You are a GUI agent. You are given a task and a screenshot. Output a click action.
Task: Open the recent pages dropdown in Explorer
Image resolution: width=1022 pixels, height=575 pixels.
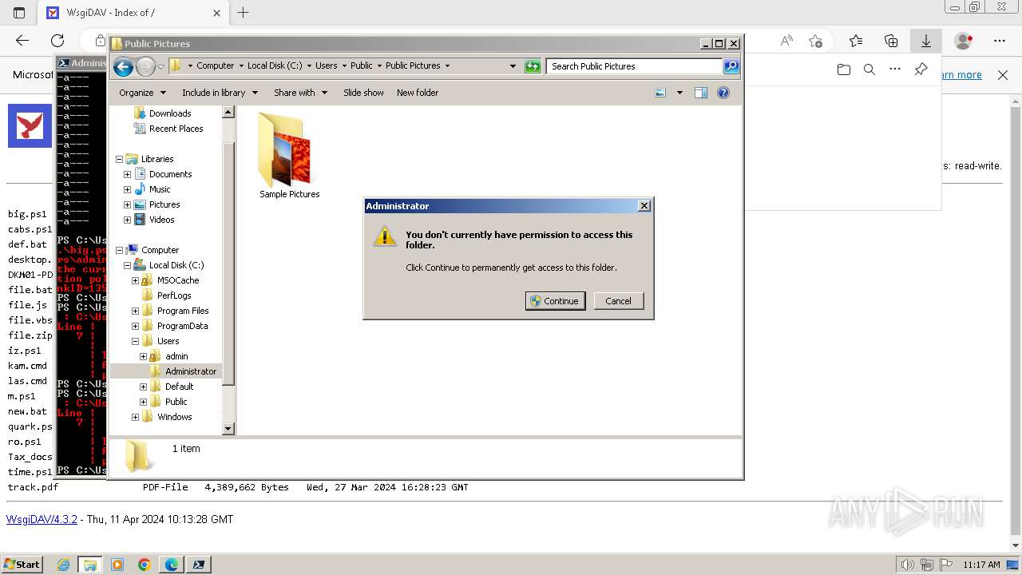[x=160, y=66]
